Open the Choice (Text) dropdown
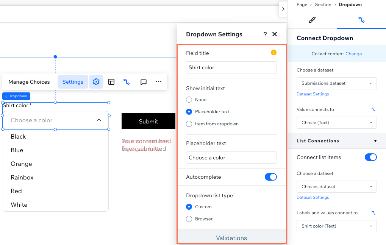 (x=336, y=123)
